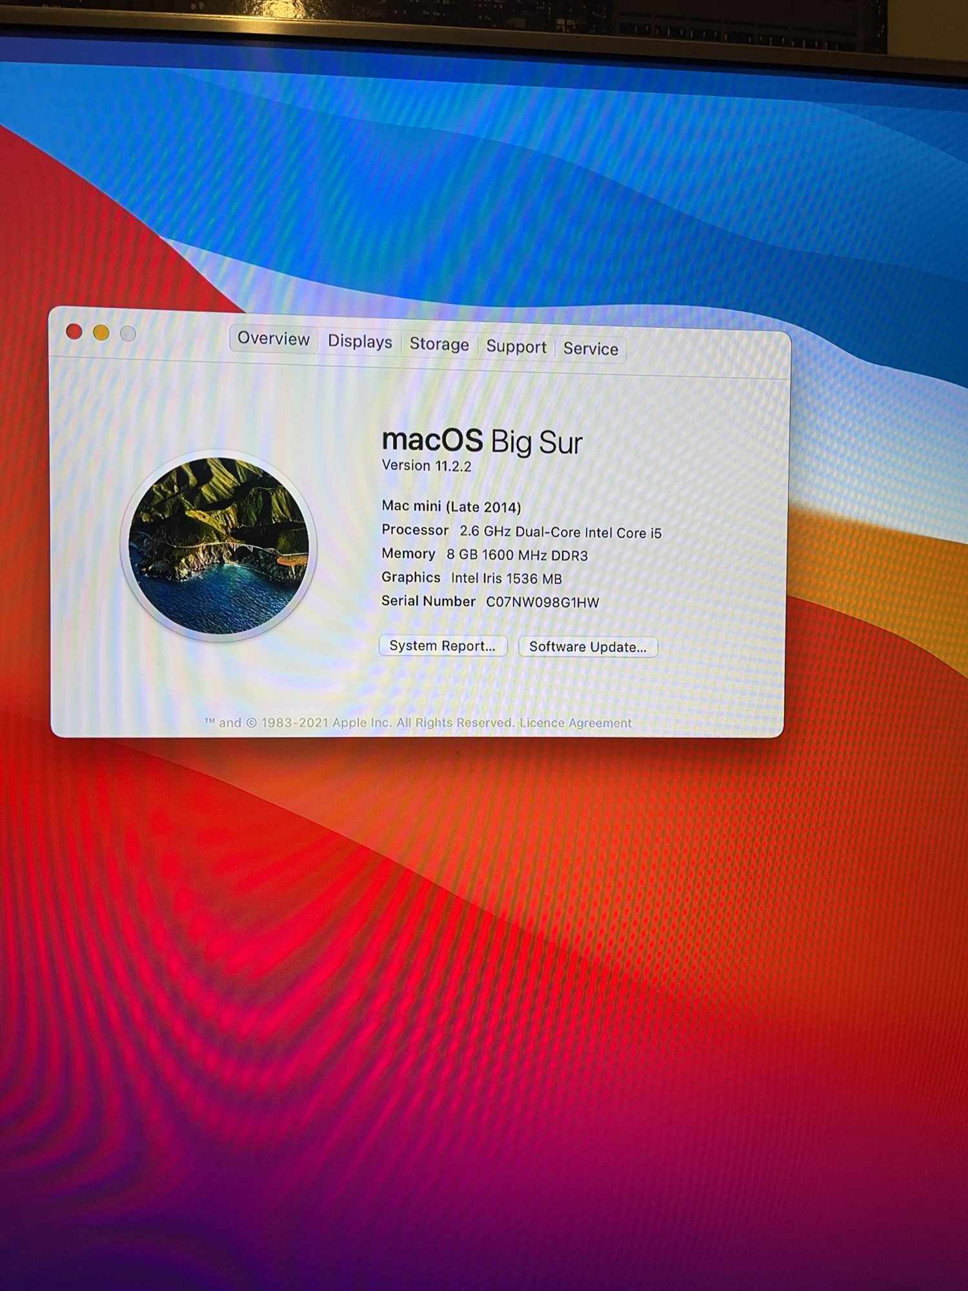Click the Version 11.2.2 text
This screenshot has width=968, height=1291.
coord(427,465)
